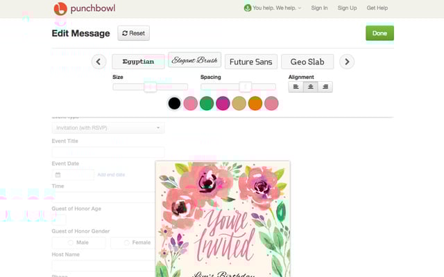This screenshot has width=444, height=277.
Task: Pick the orange color swatch
Action: coord(255,103)
